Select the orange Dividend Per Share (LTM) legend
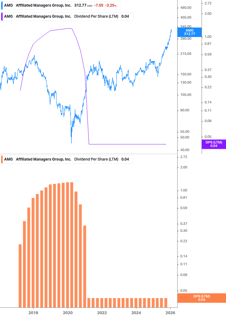This screenshot has width=226, height=317. (x=67, y=159)
